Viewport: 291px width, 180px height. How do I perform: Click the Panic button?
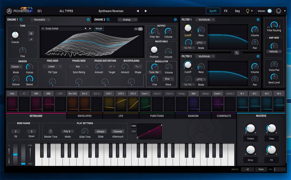point(261,169)
